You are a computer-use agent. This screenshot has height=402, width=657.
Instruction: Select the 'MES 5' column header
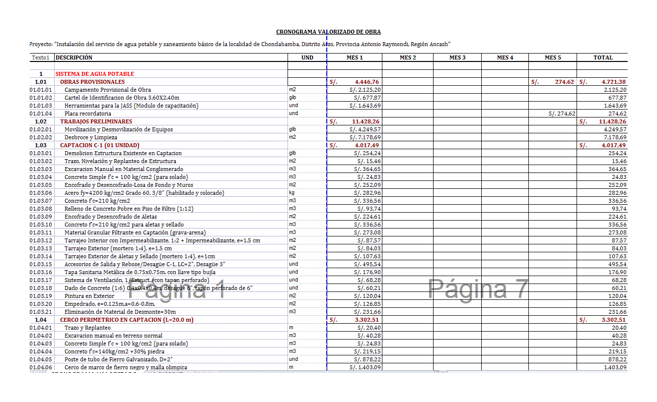[x=553, y=57]
